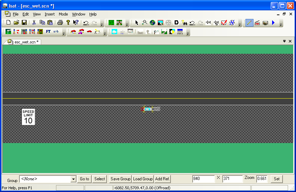
Task: Open the Group dropdown list
Action: [73, 179]
